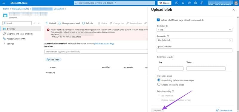The image size is (239, 112).
Task: Collapse the left sidebar with the double chevron
Action: point(39,23)
